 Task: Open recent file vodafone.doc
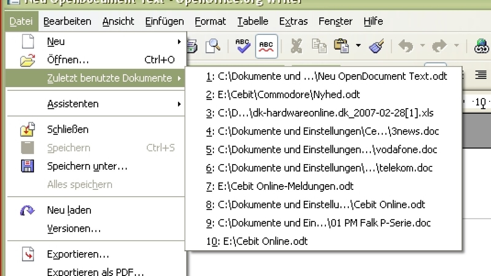[x=322, y=150]
